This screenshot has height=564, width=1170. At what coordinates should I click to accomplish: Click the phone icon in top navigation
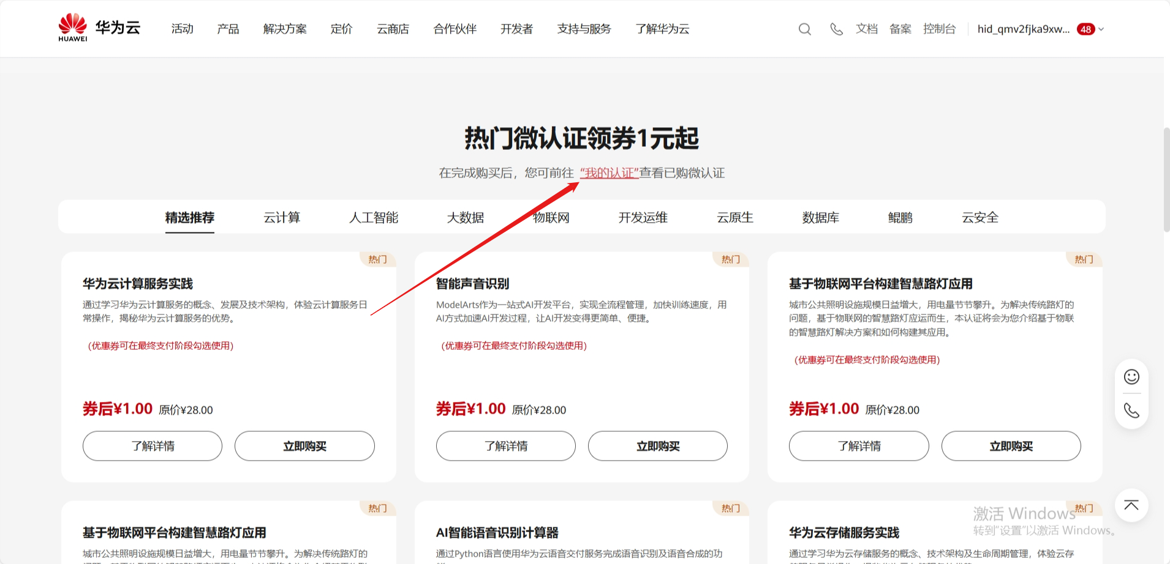(x=836, y=29)
